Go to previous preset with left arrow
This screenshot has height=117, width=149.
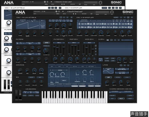click(73, 14)
